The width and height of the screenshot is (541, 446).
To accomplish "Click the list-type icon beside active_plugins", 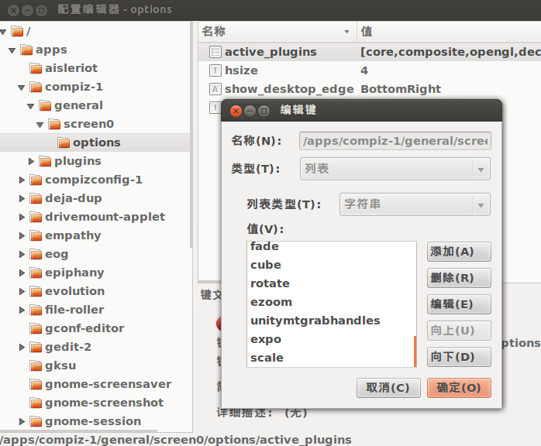I will 215,52.
